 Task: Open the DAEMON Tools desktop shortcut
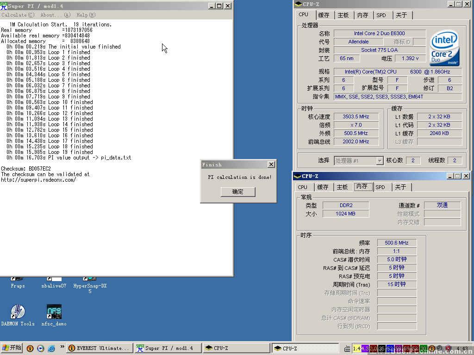[x=18, y=315]
